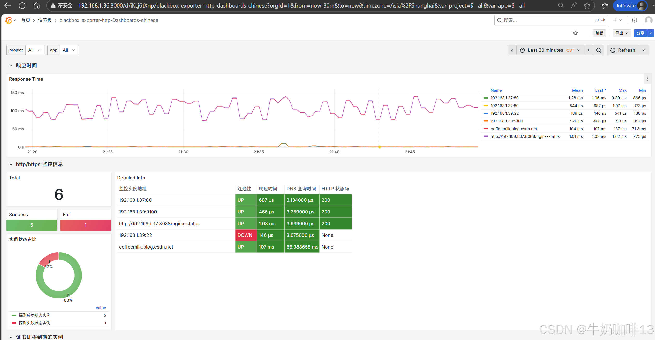Screen dimensions: 655x340
Task: Toggle 192.168.1.39:22 series visibility in legend
Action: point(504,113)
